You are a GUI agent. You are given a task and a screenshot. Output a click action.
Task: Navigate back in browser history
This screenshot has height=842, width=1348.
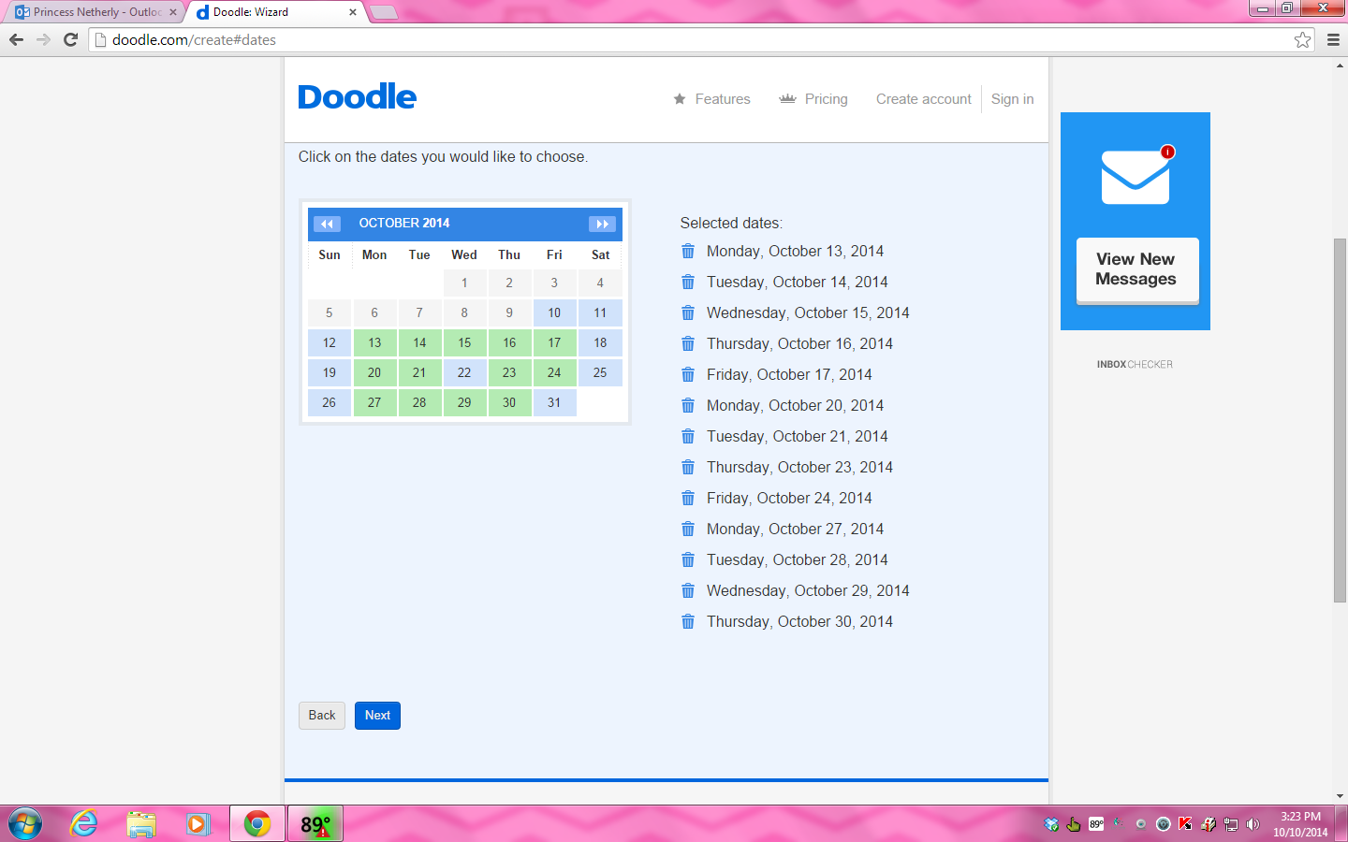tap(16, 39)
